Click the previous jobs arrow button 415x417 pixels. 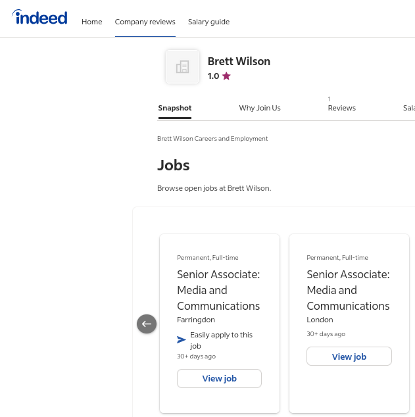[147, 324]
